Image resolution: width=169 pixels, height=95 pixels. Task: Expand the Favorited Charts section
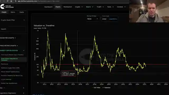tap(8, 38)
